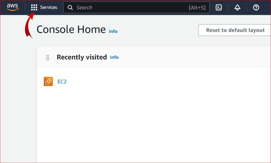Click the Recently visited widget title
Image resolution: width=271 pixels, height=163 pixels.
pyautogui.click(x=82, y=57)
